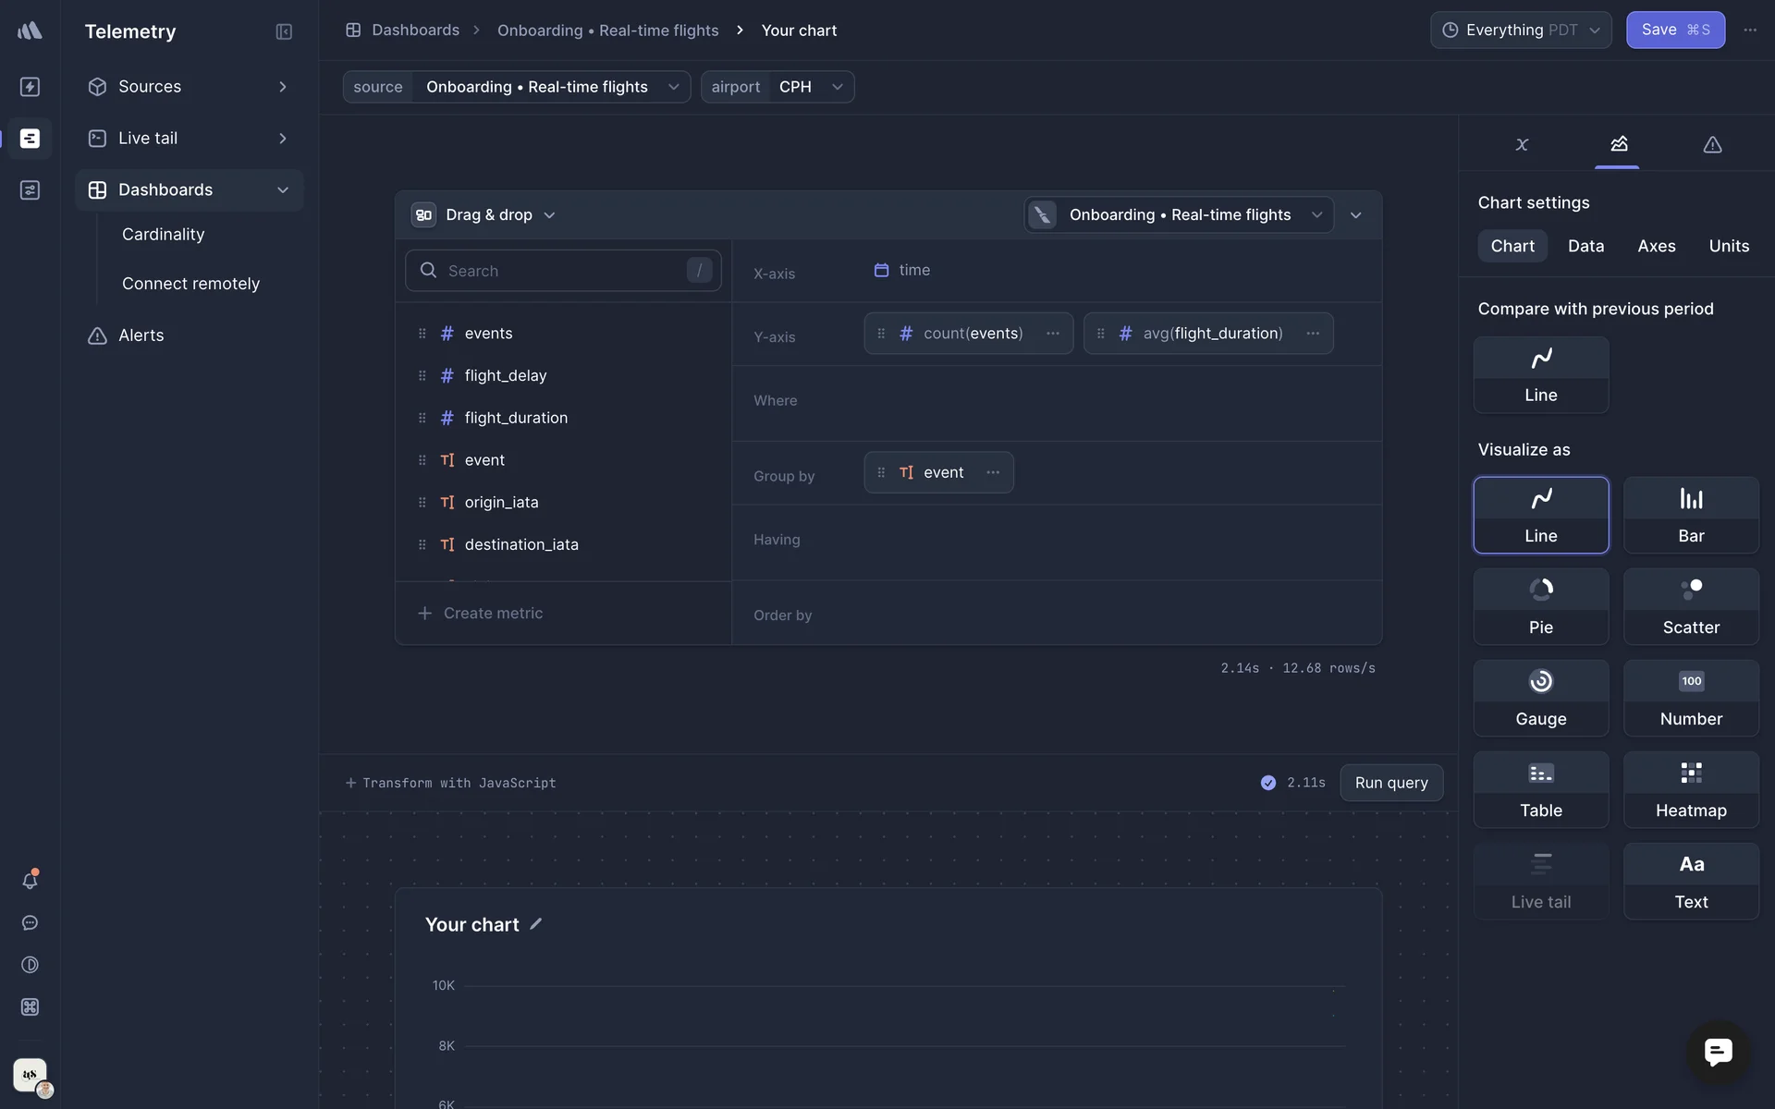Open the chat support bubble
The image size is (1775, 1109).
1718,1052
